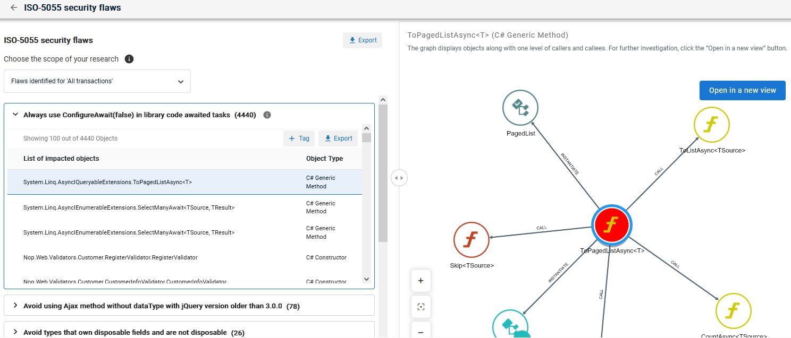Click the panel splitter resize handle

[x=399, y=178]
